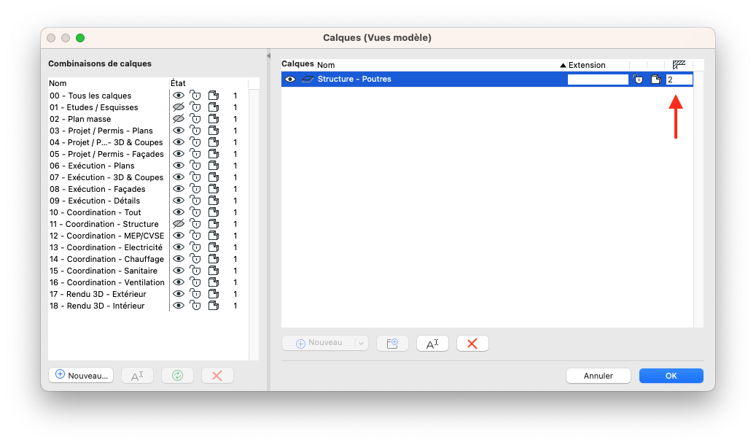The width and height of the screenshot is (756, 445).
Task: Click folder icon of 09 - Exécution - Détails
Action: tap(213, 201)
